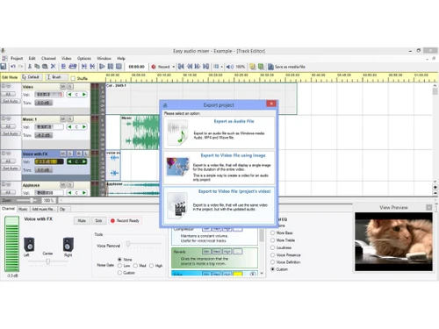Click the Zoom slider below the tracks
This screenshot has width=439, height=329.
pos(28,200)
